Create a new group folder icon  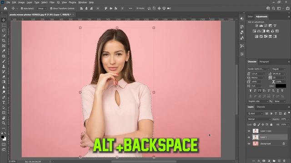point(274,161)
